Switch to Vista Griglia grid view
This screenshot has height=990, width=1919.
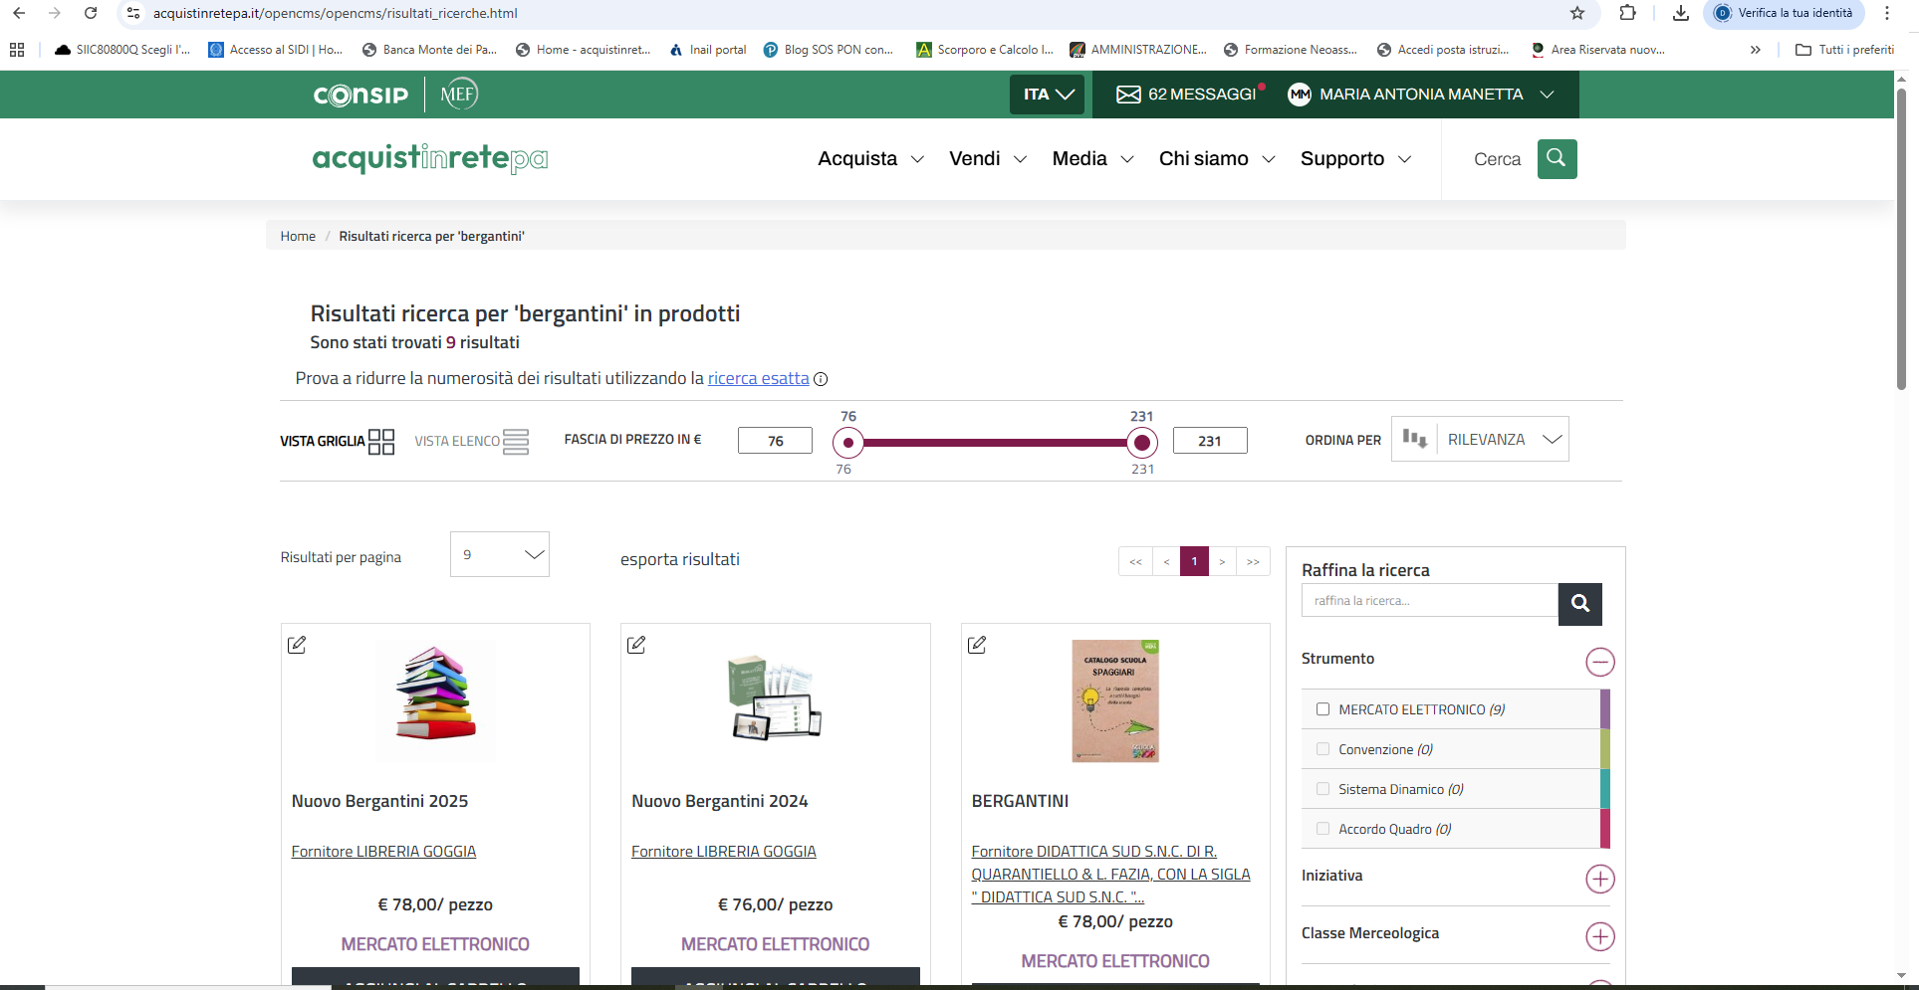(338, 441)
